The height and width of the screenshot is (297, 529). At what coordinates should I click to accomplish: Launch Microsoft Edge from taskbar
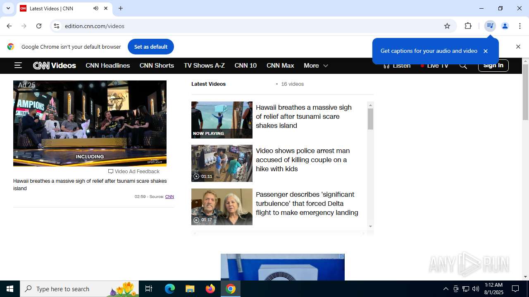pos(170,289)
